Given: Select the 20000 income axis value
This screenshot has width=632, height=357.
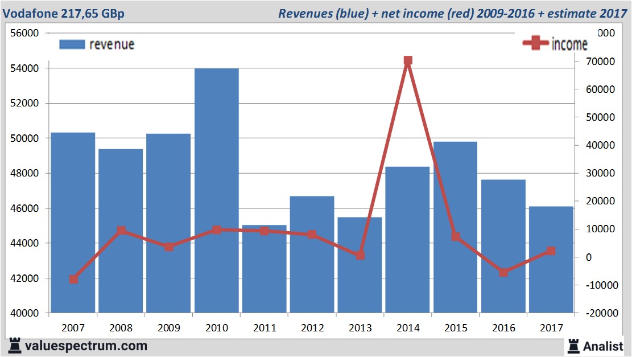Looking at the screenshot, I should click(600, 201).
